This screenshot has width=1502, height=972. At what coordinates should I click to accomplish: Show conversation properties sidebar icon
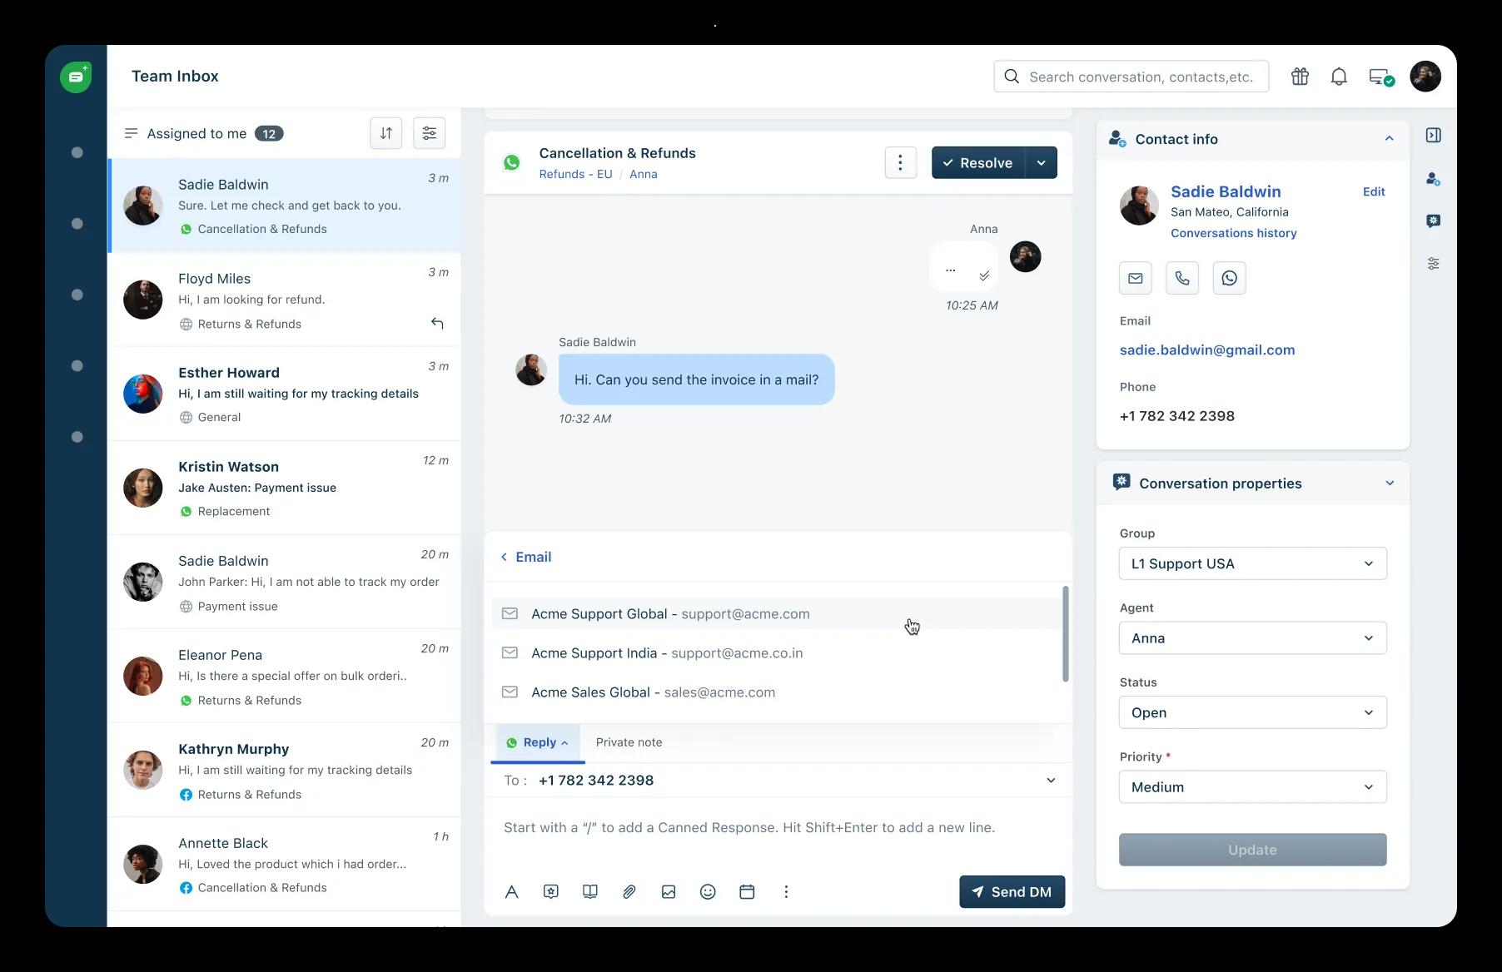click(x=1433, y=221)
